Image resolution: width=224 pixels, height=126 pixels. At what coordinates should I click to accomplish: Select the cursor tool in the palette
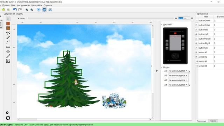[8, 19]
